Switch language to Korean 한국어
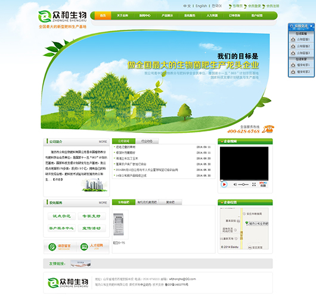 pyautogui.click(x=216, y=6)
